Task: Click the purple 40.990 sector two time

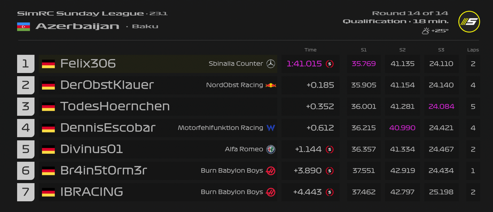Action: coord(402,128)
